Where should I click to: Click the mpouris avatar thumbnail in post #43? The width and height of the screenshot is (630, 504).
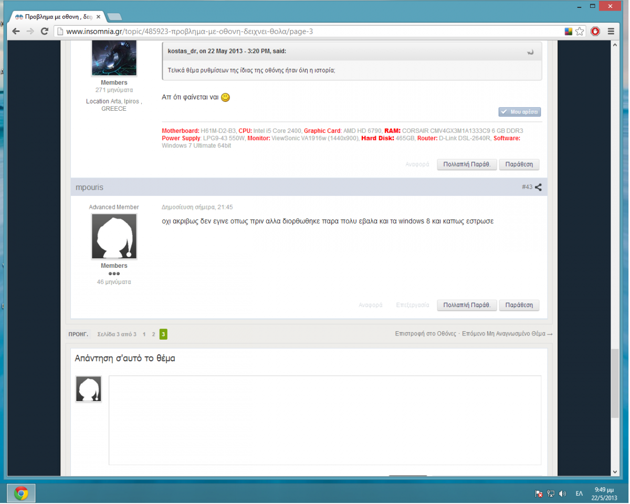click(114, 236)
